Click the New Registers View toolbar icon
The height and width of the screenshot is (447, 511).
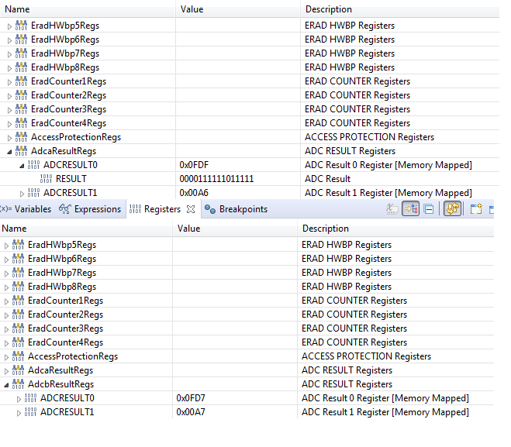476,208
